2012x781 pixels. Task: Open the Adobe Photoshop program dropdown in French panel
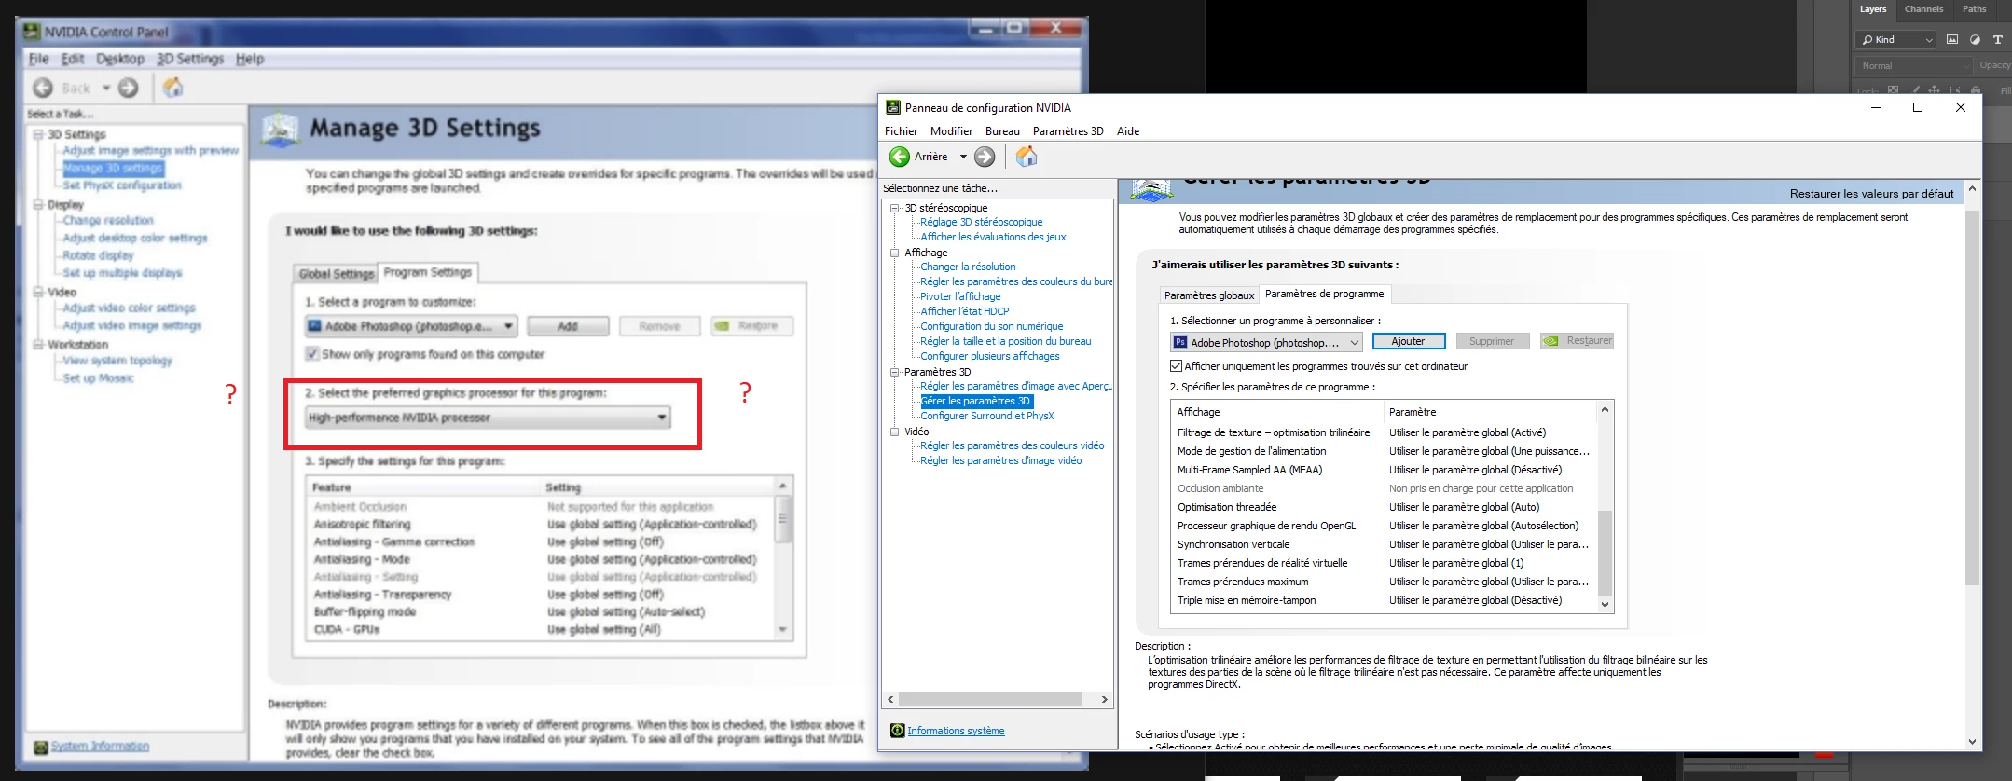coord(1266,342)
